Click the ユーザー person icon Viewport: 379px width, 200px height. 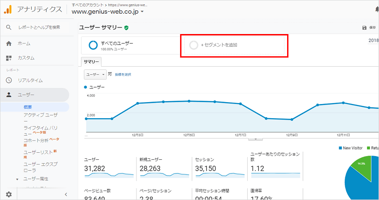[9, 95]
